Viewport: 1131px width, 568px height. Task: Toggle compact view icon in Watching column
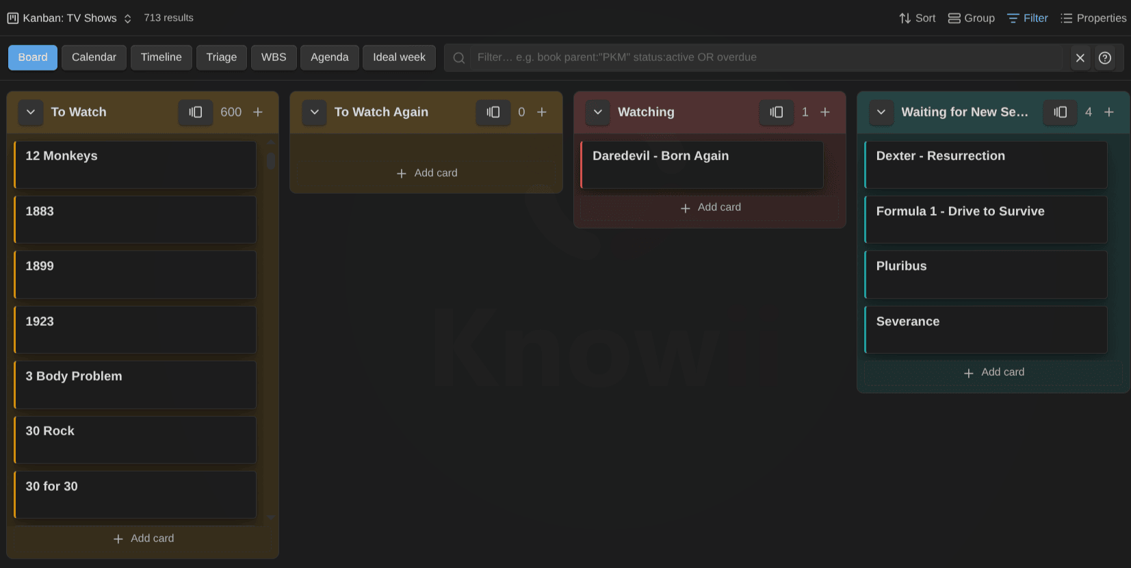coord(777,112)
